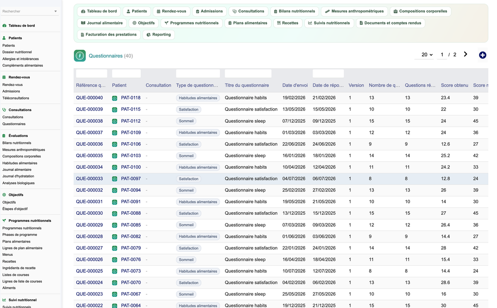Click the current page number field

(x=442, y=55)
